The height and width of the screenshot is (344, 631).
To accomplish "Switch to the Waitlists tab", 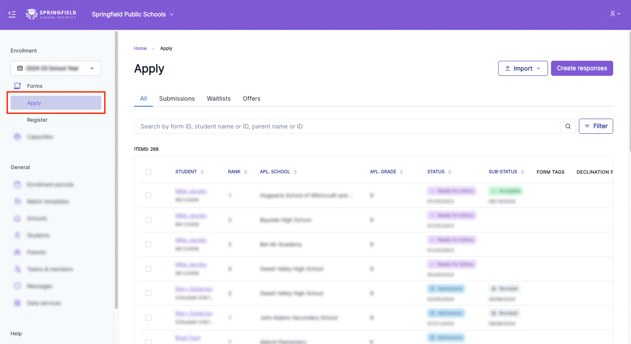I will [x=219, y=98].
